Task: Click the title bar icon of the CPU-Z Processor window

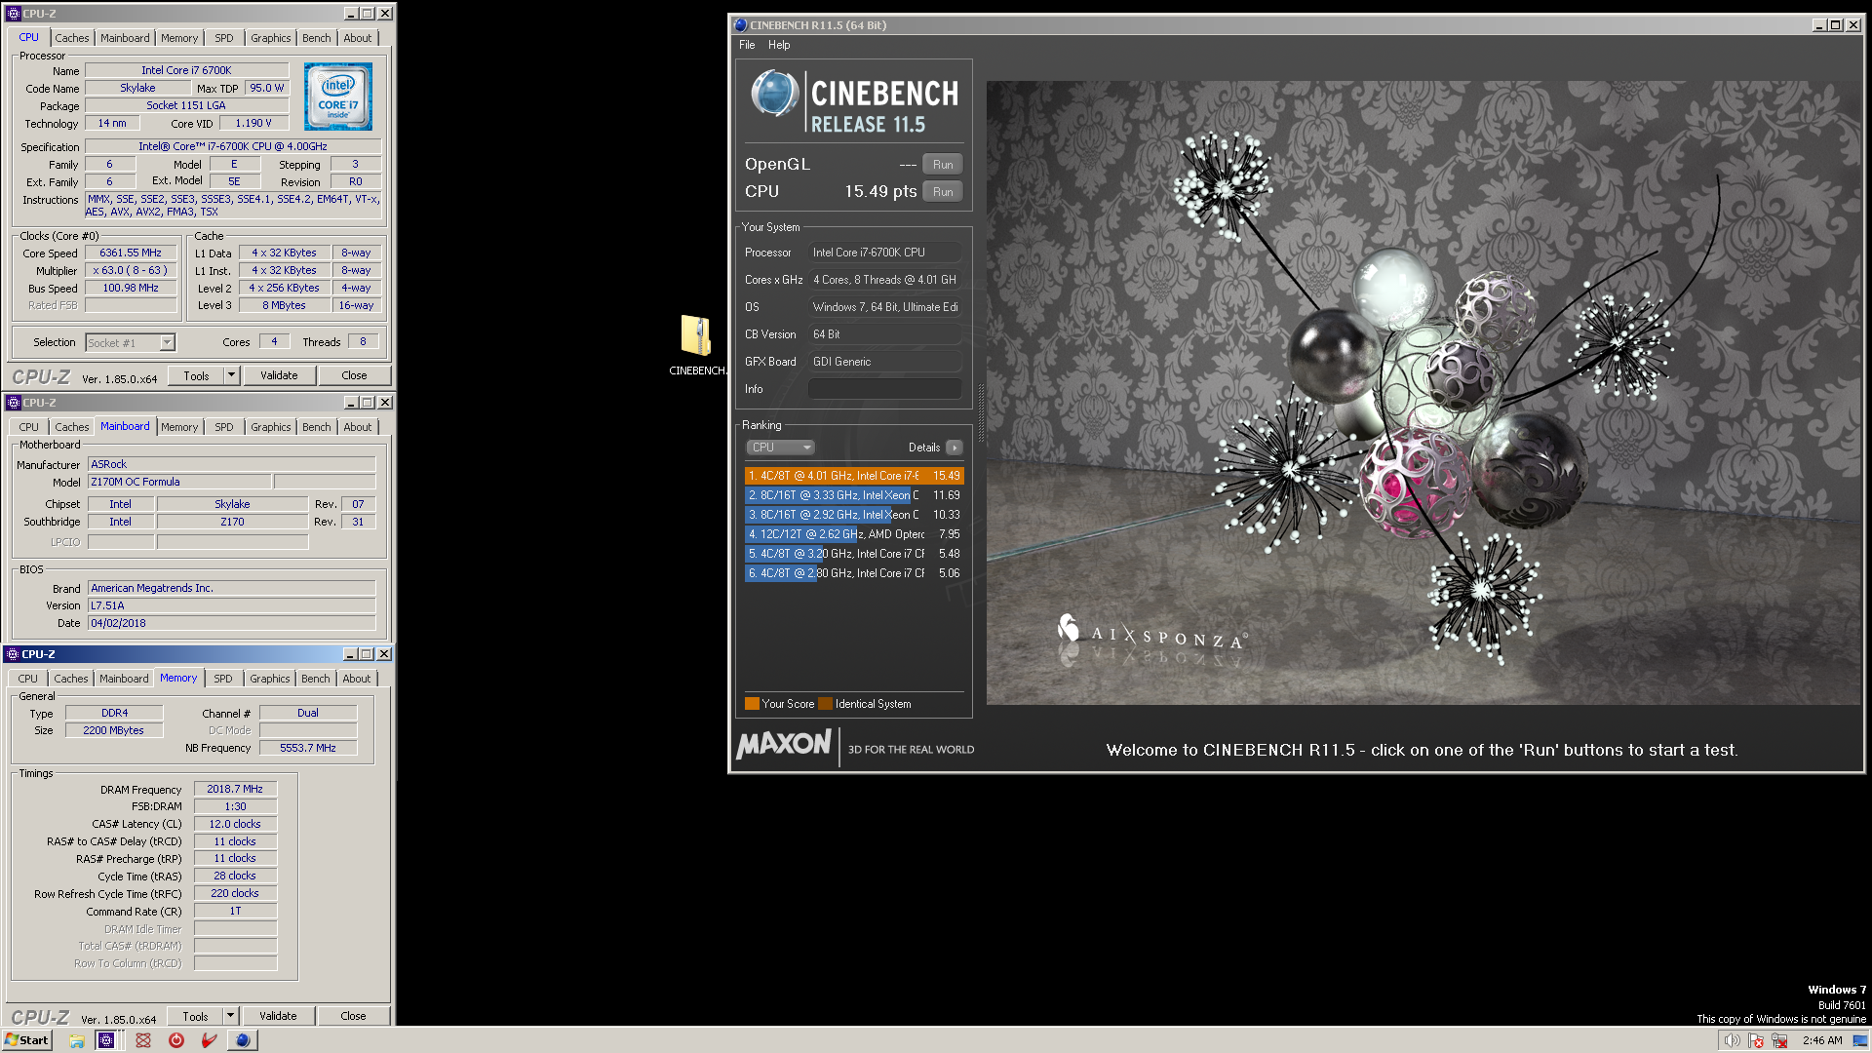Action: click(14, 14)
